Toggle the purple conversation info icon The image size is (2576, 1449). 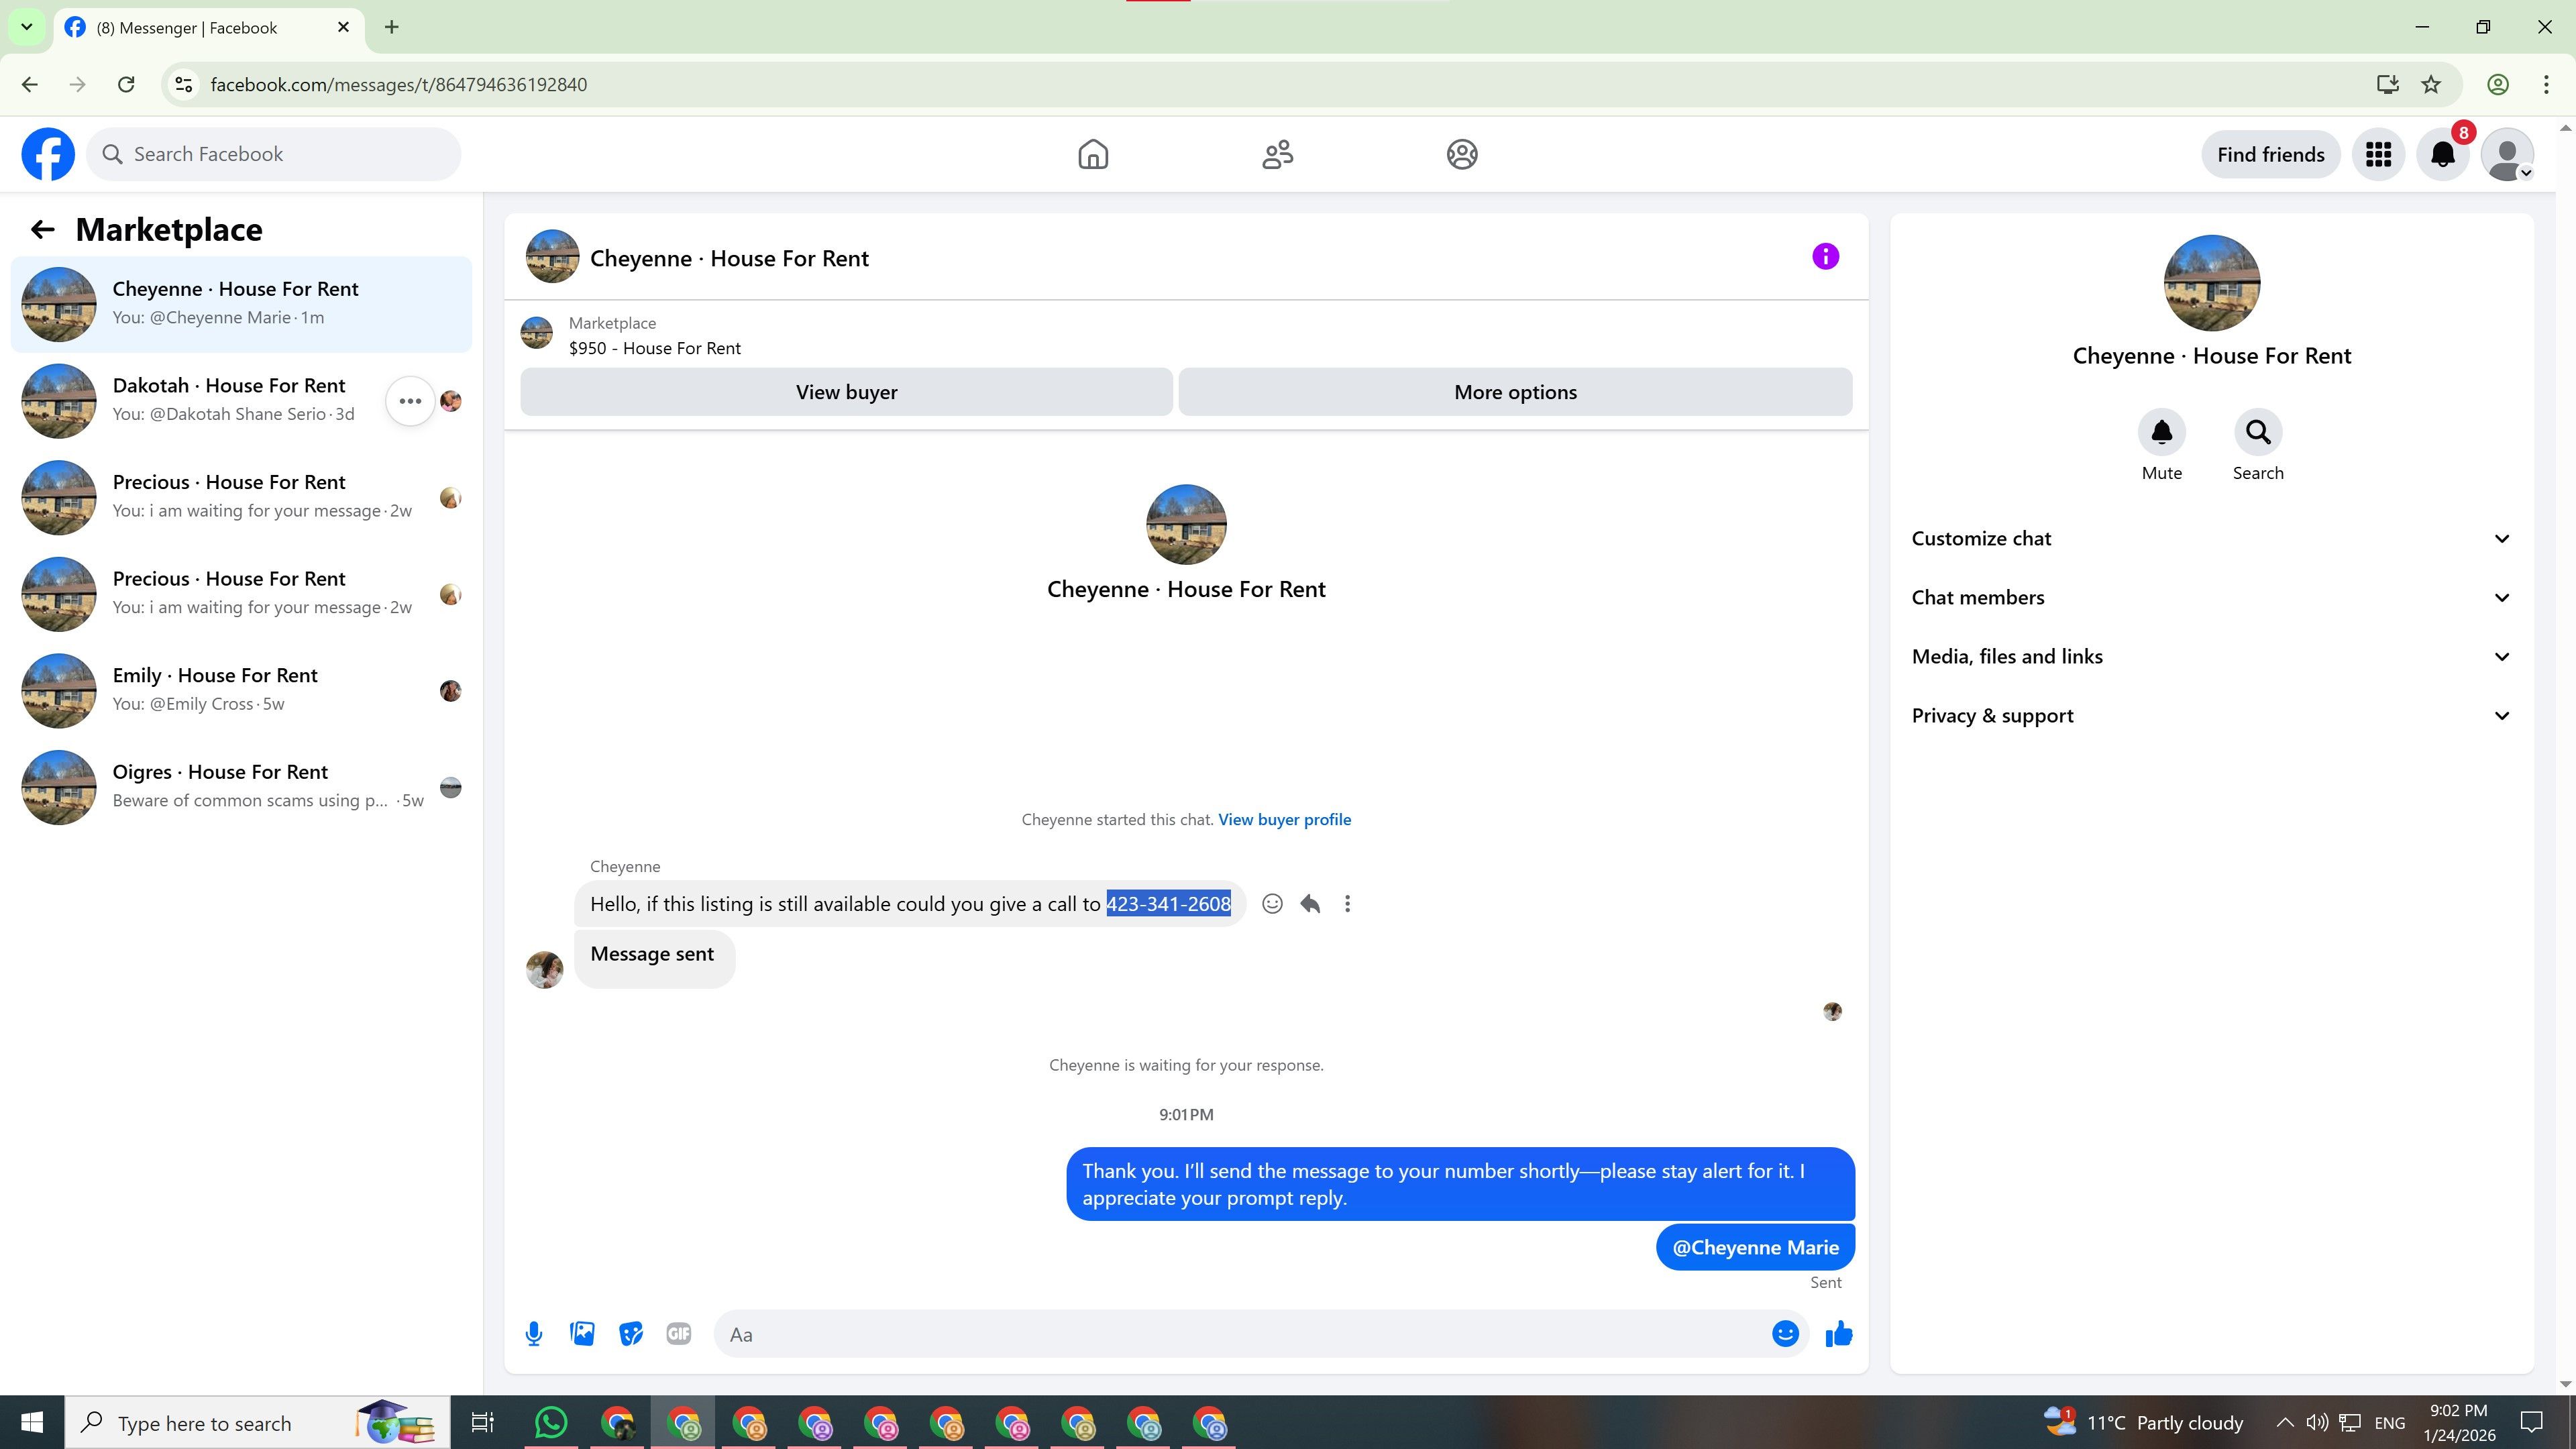tap(1825, 257)
